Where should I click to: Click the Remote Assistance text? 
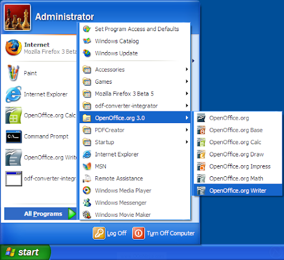click(119, 179)
